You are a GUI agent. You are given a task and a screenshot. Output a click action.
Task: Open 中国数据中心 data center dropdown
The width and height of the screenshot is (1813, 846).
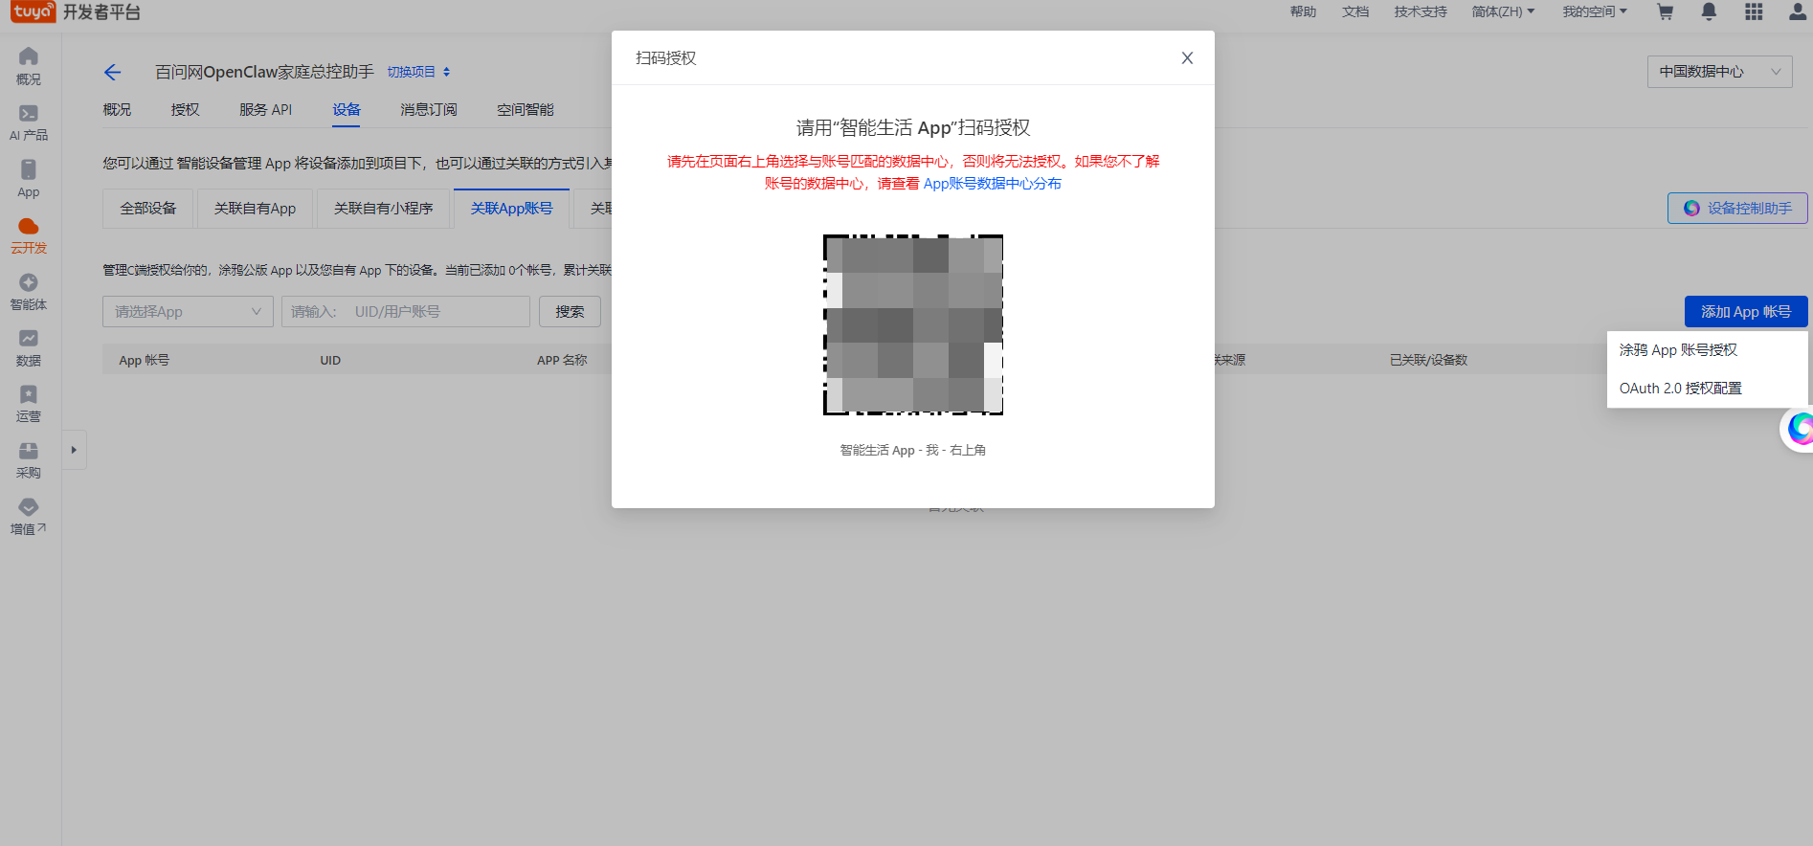point(1719,72)
